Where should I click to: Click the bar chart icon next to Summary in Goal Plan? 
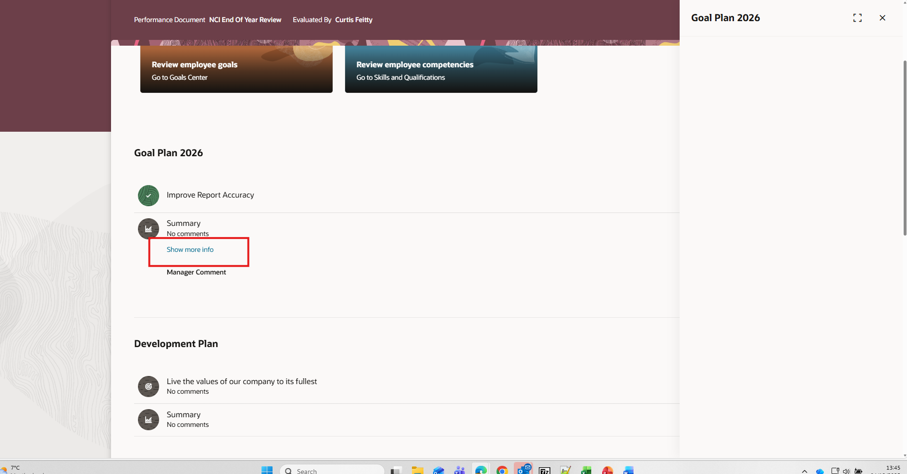tap(148, 228)
